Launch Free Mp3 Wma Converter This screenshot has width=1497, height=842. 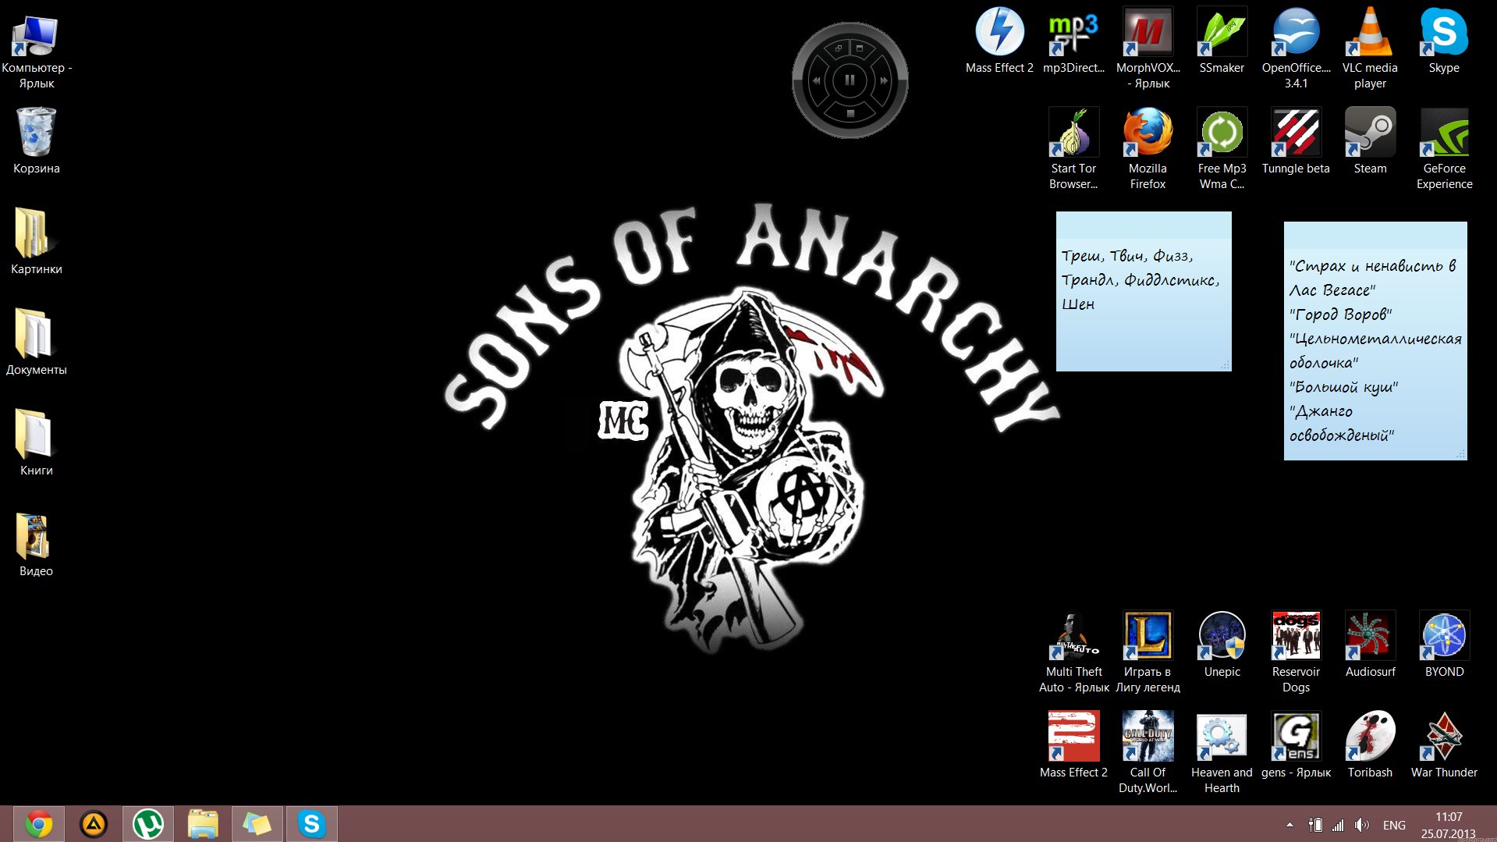tap(1222, 132)
